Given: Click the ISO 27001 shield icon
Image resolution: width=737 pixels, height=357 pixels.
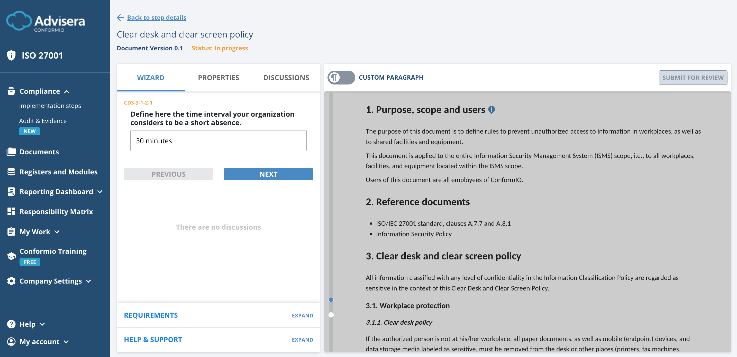Looking at the screenshot, I should (11, 55).
